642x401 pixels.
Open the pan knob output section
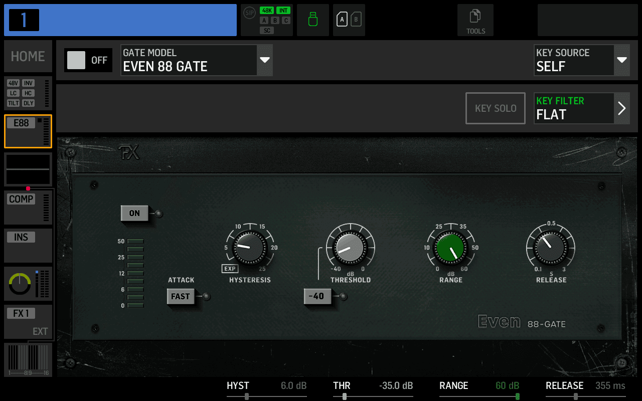click(28, 284)
